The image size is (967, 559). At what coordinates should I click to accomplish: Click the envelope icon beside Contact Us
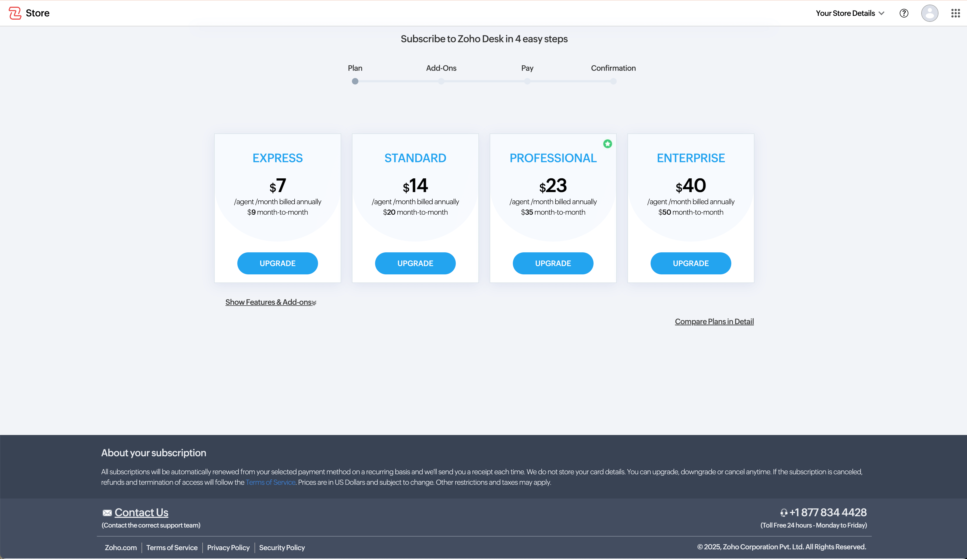[107, 513]
